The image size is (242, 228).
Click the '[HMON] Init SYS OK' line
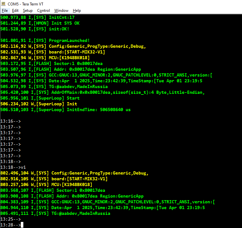point(40,23)
